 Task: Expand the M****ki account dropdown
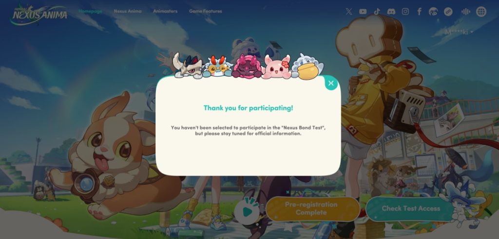459,32
